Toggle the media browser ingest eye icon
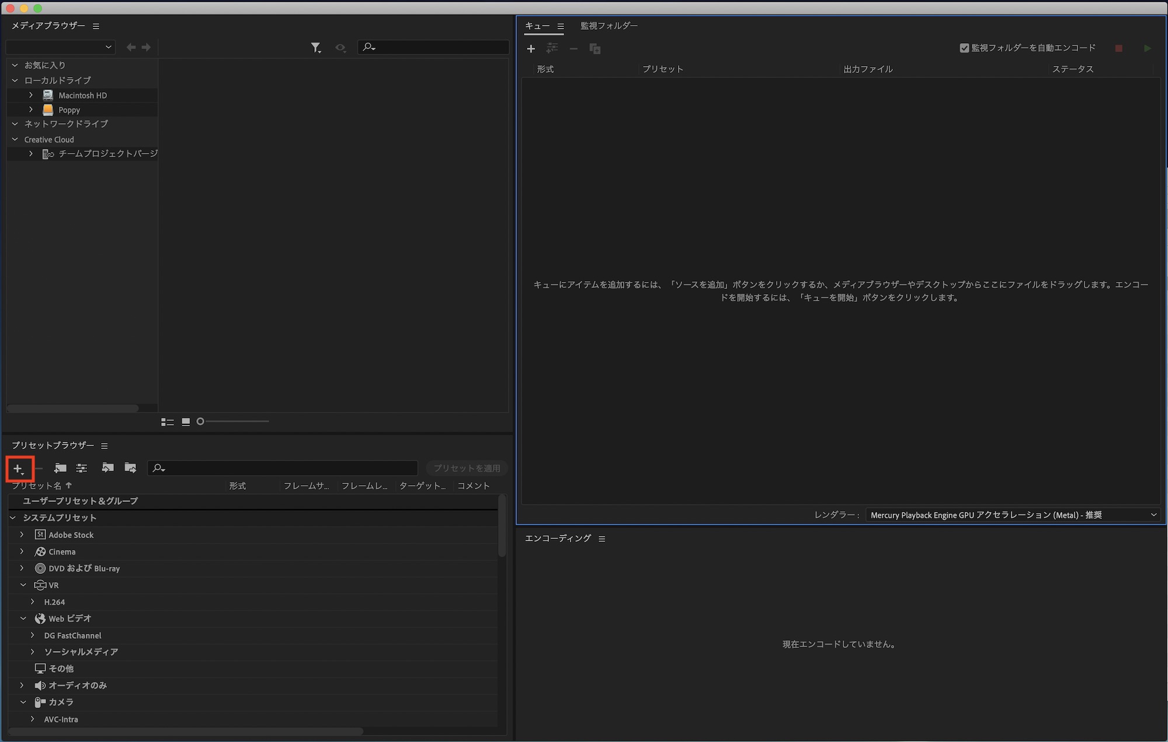This screenshot has width=1168, height=742. (x=340, y=48)
